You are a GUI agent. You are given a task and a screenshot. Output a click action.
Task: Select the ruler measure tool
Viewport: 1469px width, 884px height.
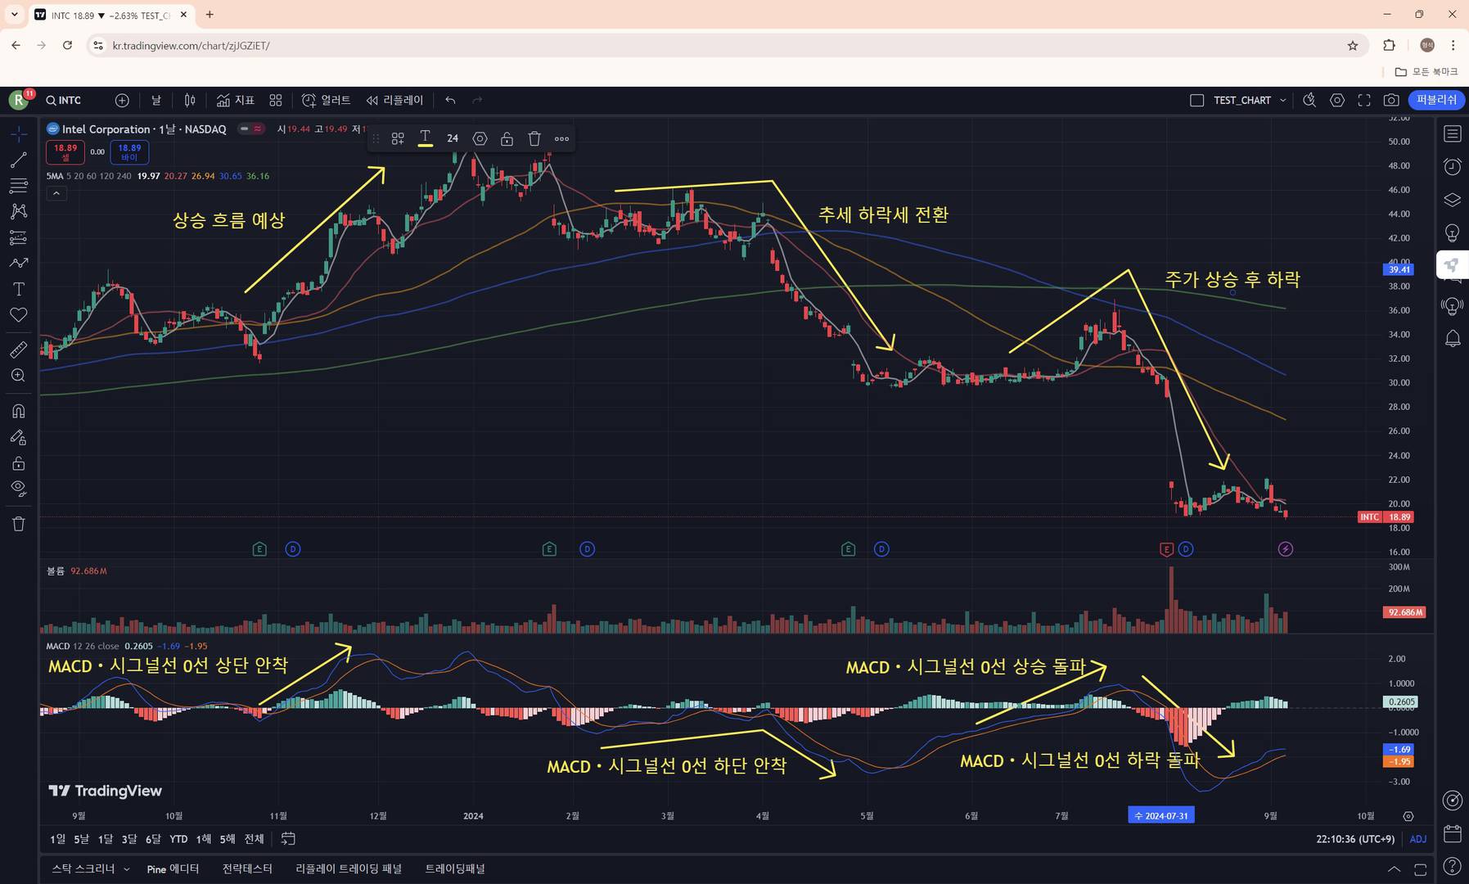18,350
